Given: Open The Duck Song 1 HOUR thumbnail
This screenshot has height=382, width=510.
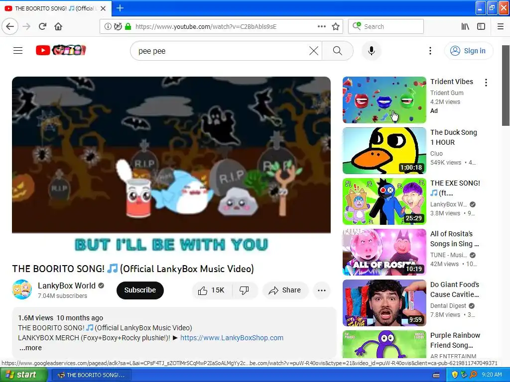Looking at the screenshot, I should (x=384, y=151).
